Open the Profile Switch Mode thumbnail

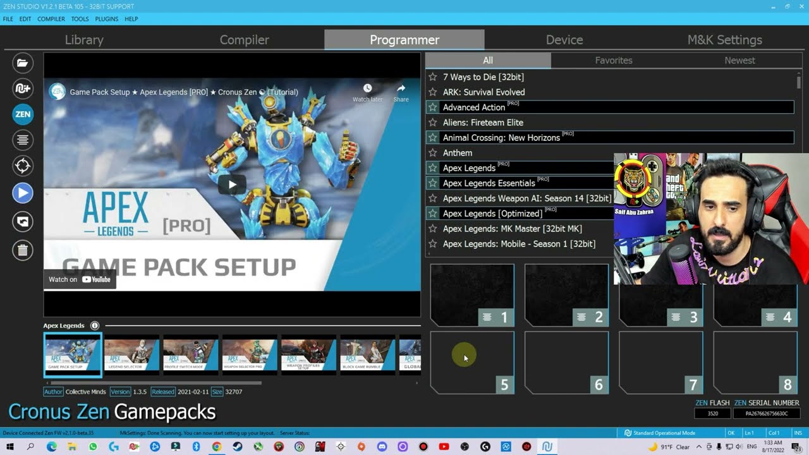190,355
